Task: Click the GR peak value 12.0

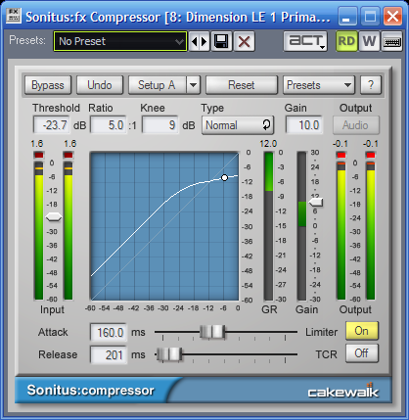Action: click(x=268, y=144)
